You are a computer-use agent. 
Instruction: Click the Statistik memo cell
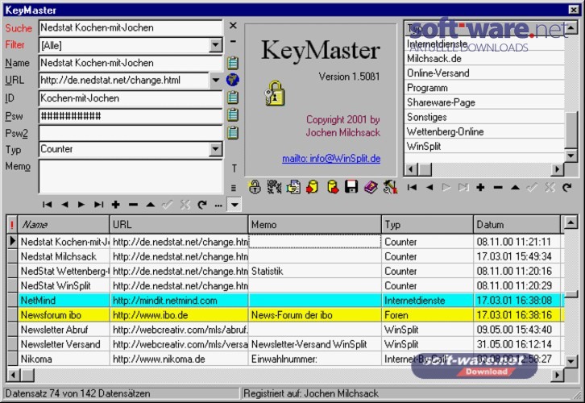pyautogui.click(x=314, y=272)
